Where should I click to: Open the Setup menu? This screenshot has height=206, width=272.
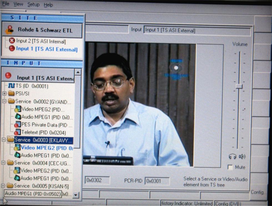tap(33, 5)
